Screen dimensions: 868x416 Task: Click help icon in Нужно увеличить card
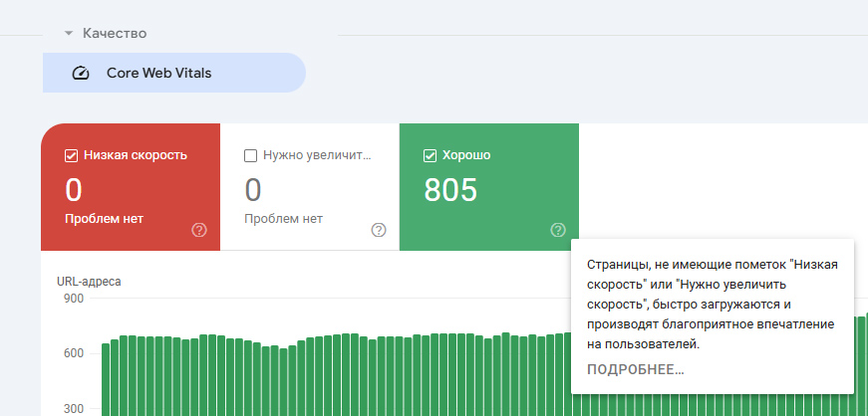click(x=379, y=230)
